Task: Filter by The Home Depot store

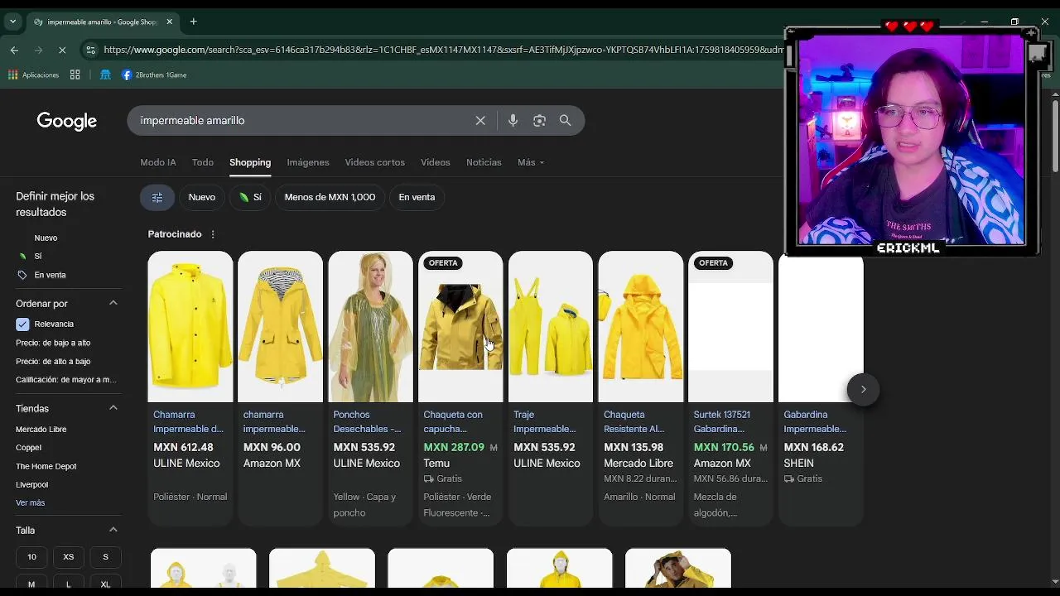Action: point(46,466)
